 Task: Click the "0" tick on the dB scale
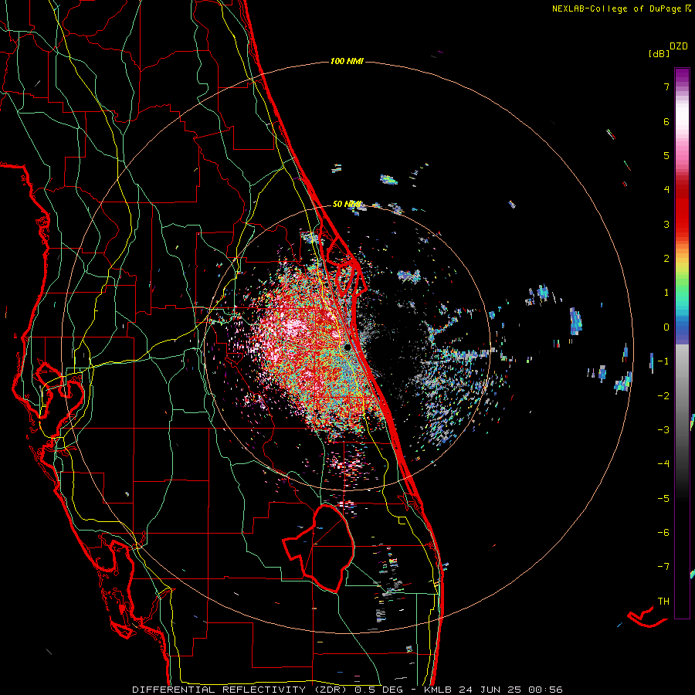[x=666, y=327]
